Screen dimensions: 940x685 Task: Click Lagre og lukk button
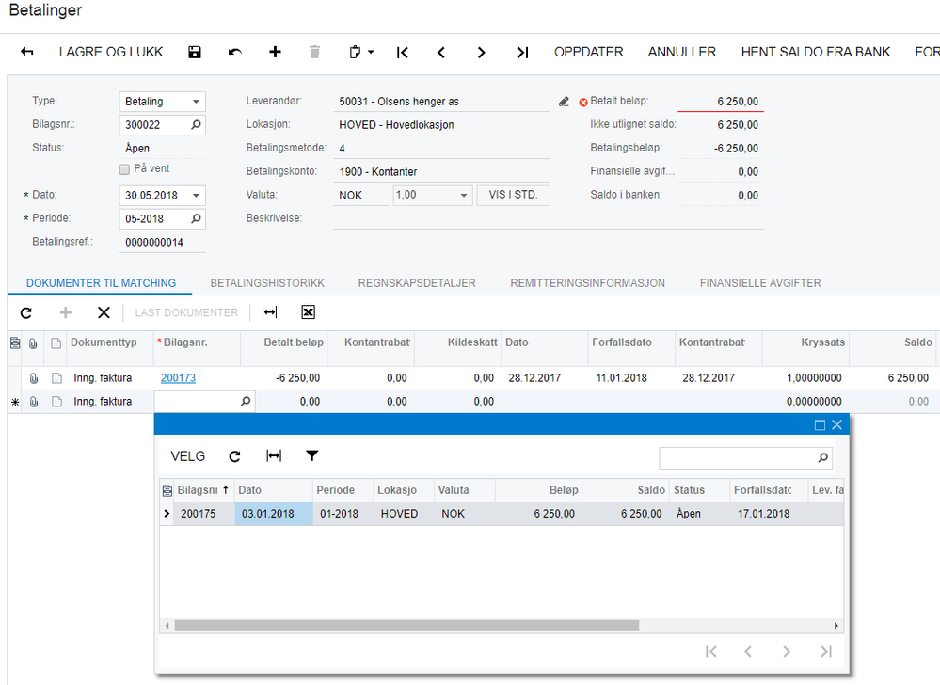(111, 52)
